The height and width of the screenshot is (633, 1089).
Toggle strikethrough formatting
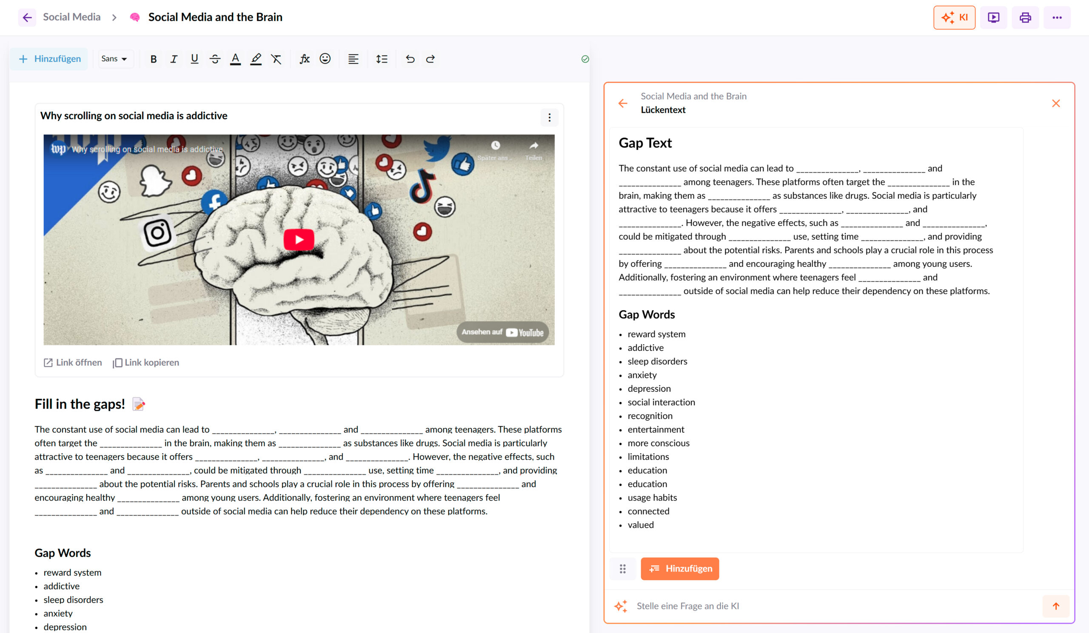[215, 59]
